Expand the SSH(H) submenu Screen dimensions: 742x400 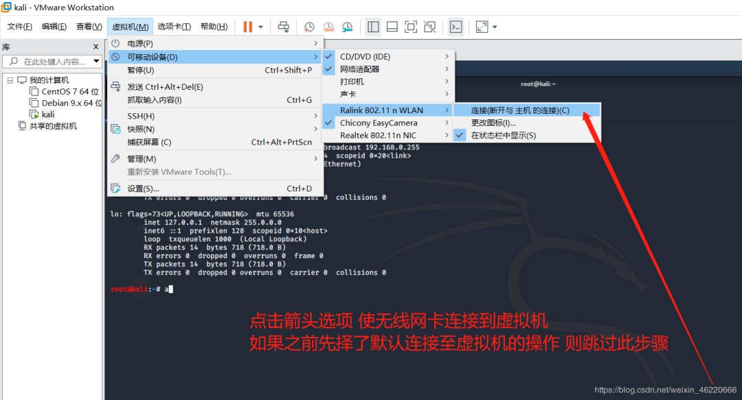tap(215, 116)
